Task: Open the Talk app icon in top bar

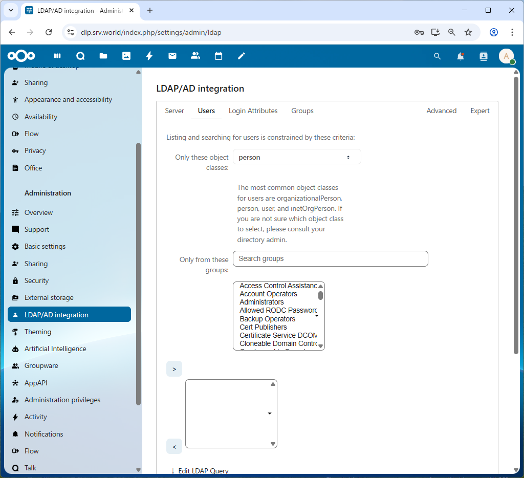Action: 80,56
